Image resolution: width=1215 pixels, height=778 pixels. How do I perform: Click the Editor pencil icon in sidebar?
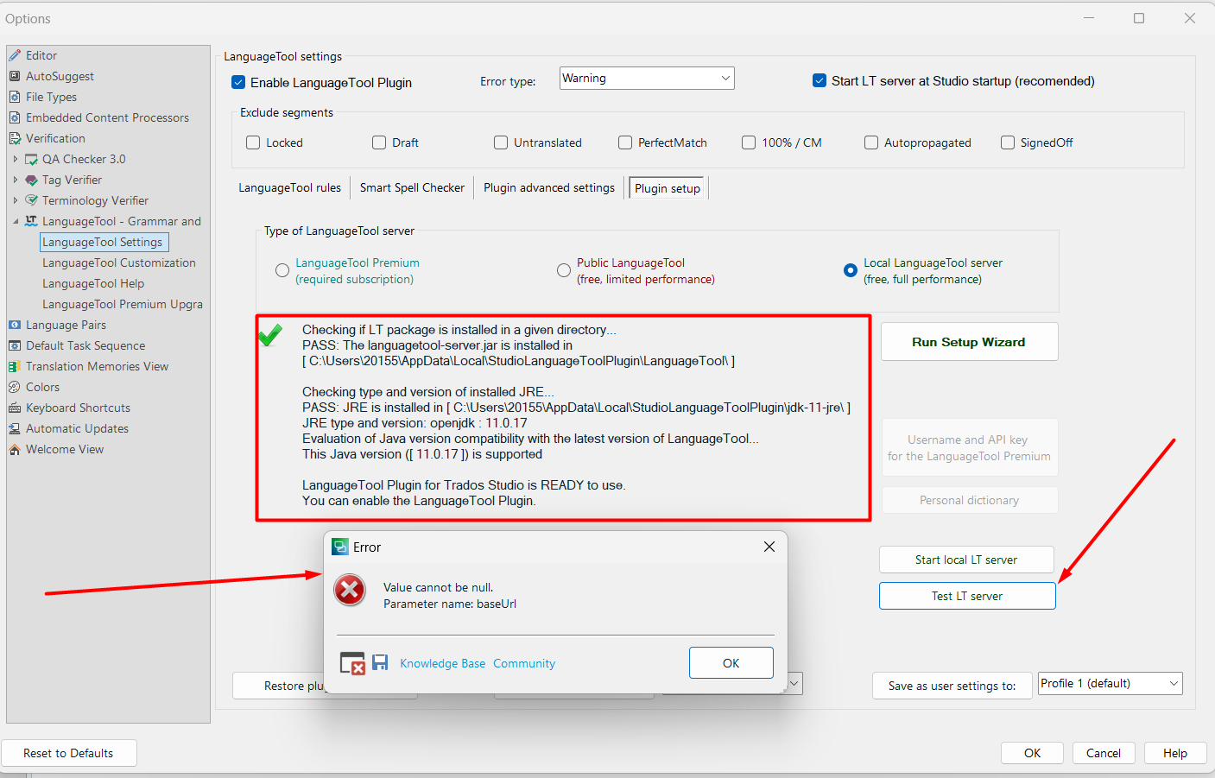point(15,55)
